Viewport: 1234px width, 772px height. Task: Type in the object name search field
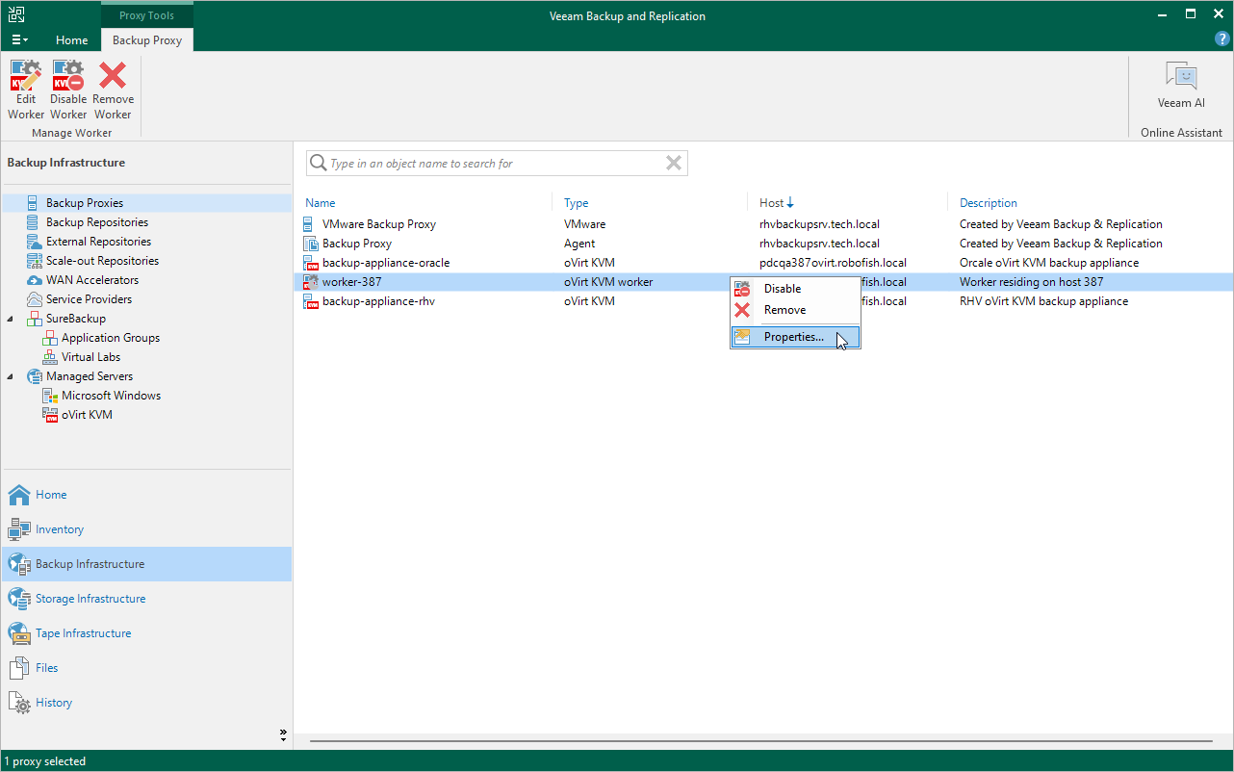point(491,164)
